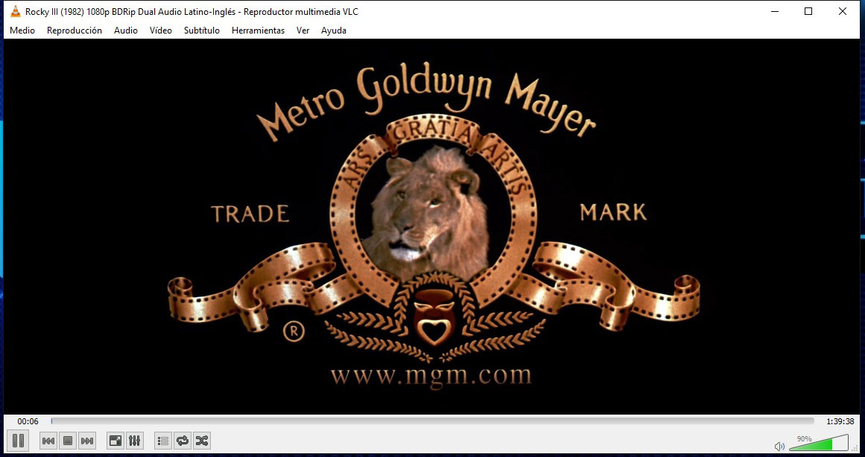Click the MGM video display area

click(432, 226)
